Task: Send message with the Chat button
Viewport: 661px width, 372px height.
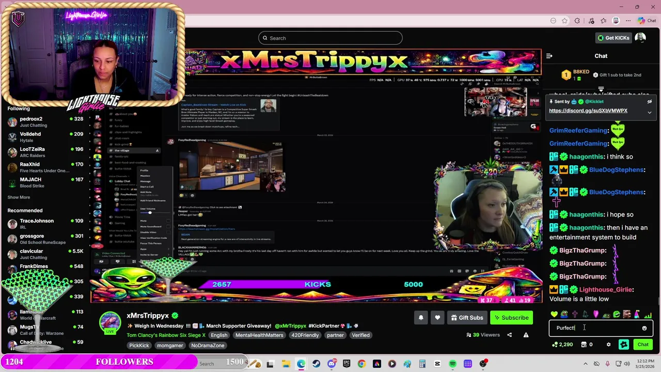Action: [643, 345]
